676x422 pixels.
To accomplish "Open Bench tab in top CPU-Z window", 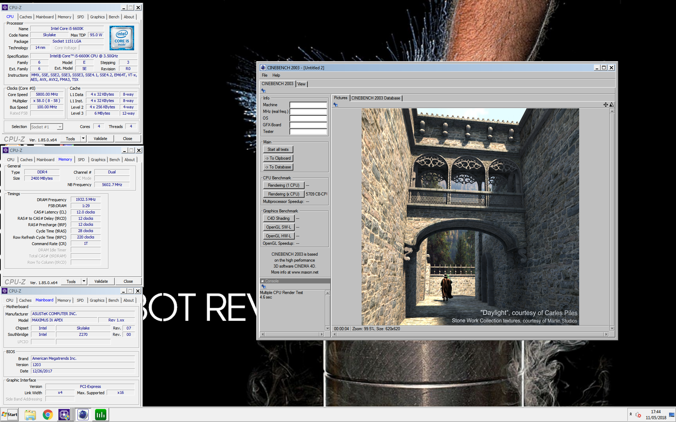I will tap(114, 17).
